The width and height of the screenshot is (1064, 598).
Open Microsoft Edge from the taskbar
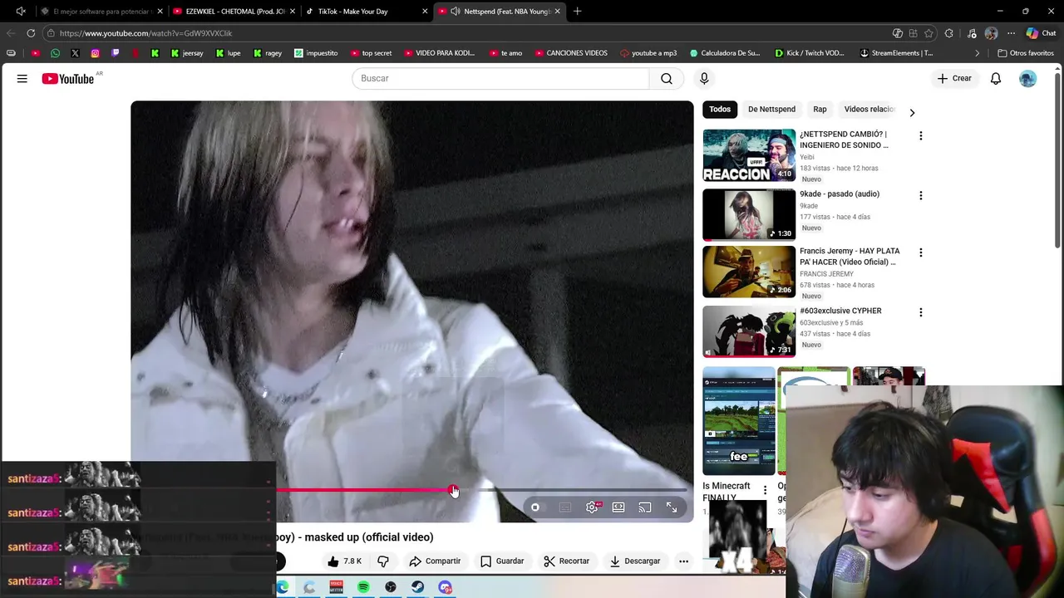283,587
